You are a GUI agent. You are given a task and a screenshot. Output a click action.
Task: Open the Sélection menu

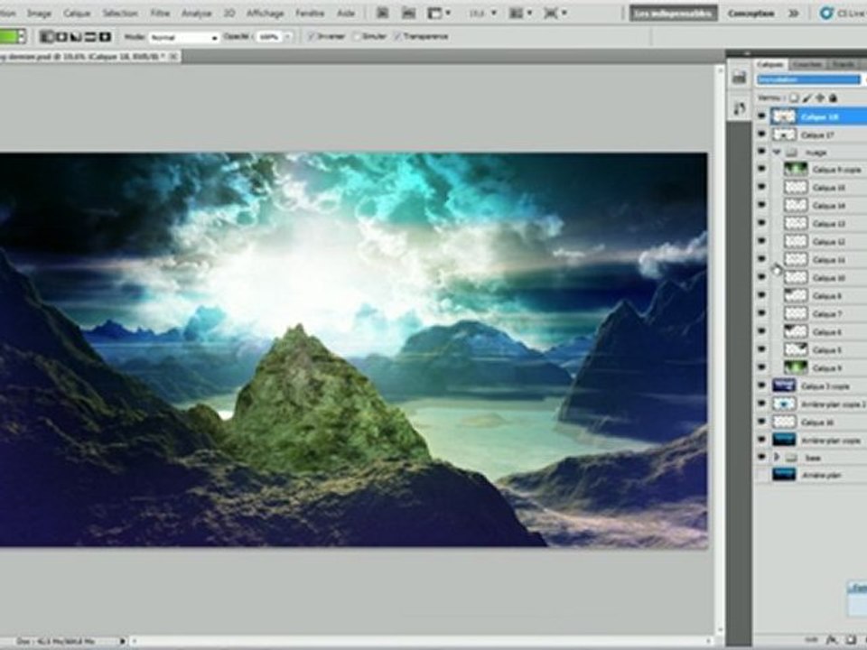pyautogui.click(x=120, y=14)
